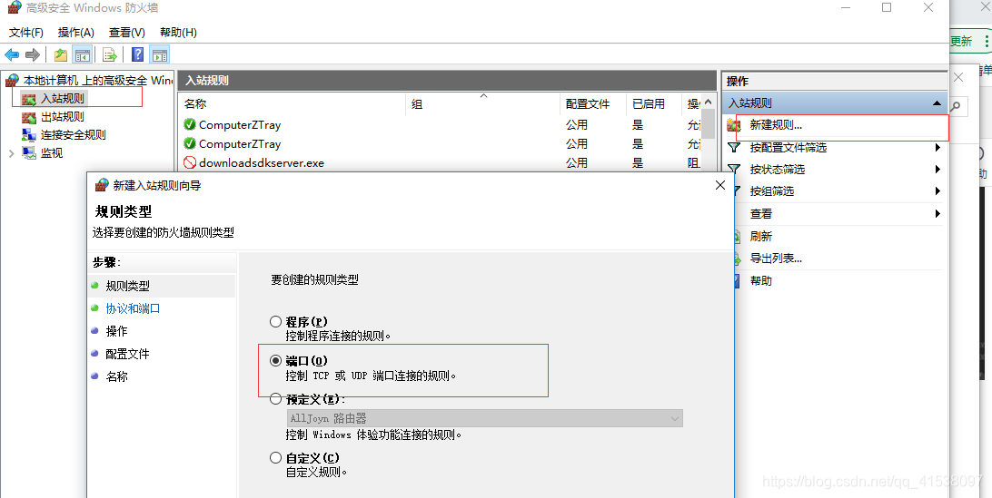Sort rules by 已启用 column header
The width and height of the screenshot is (992, 498).
tap(649, 104)
